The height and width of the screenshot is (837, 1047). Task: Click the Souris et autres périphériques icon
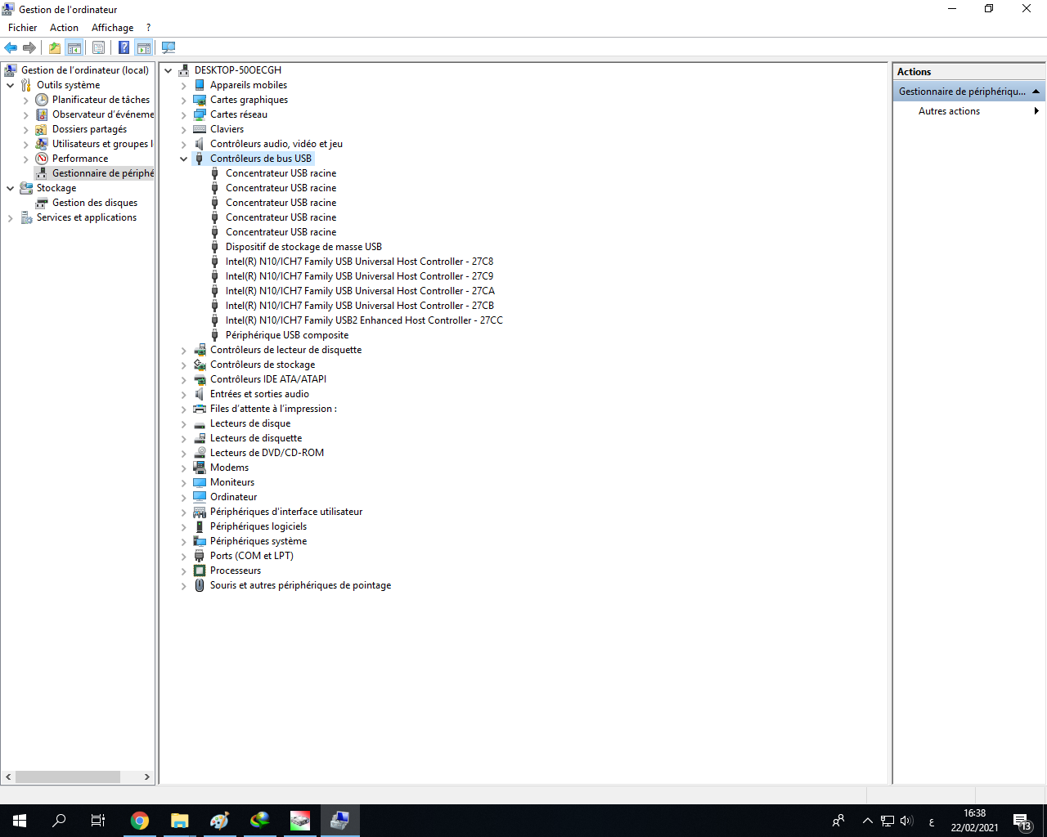click(200, 585)
